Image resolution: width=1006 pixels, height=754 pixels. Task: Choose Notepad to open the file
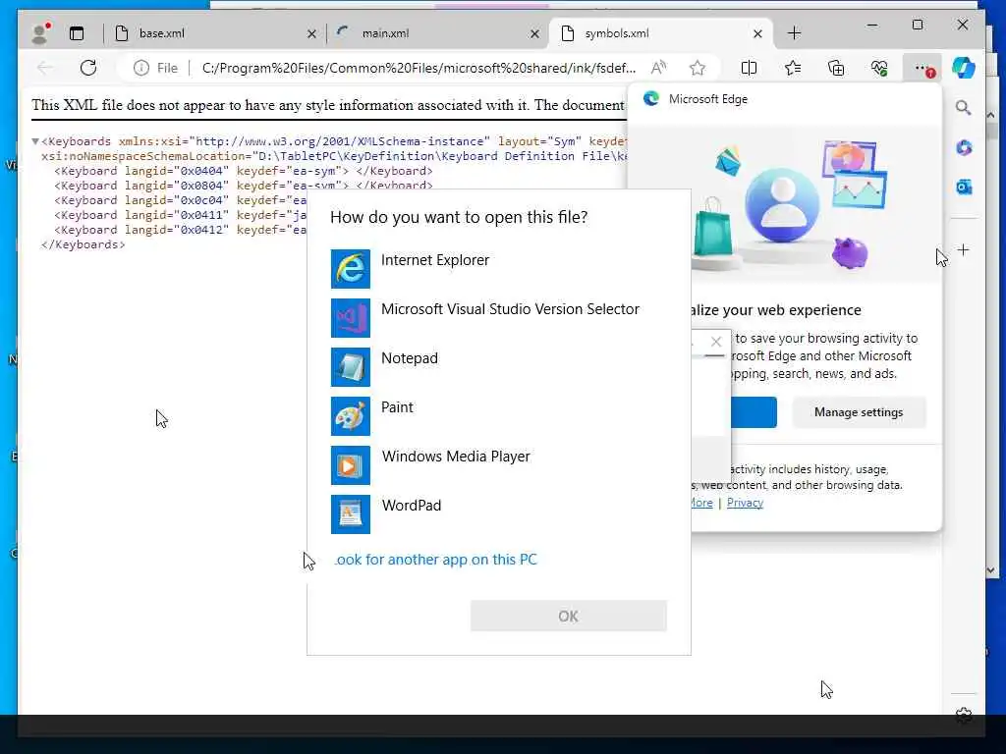point(498,367)
